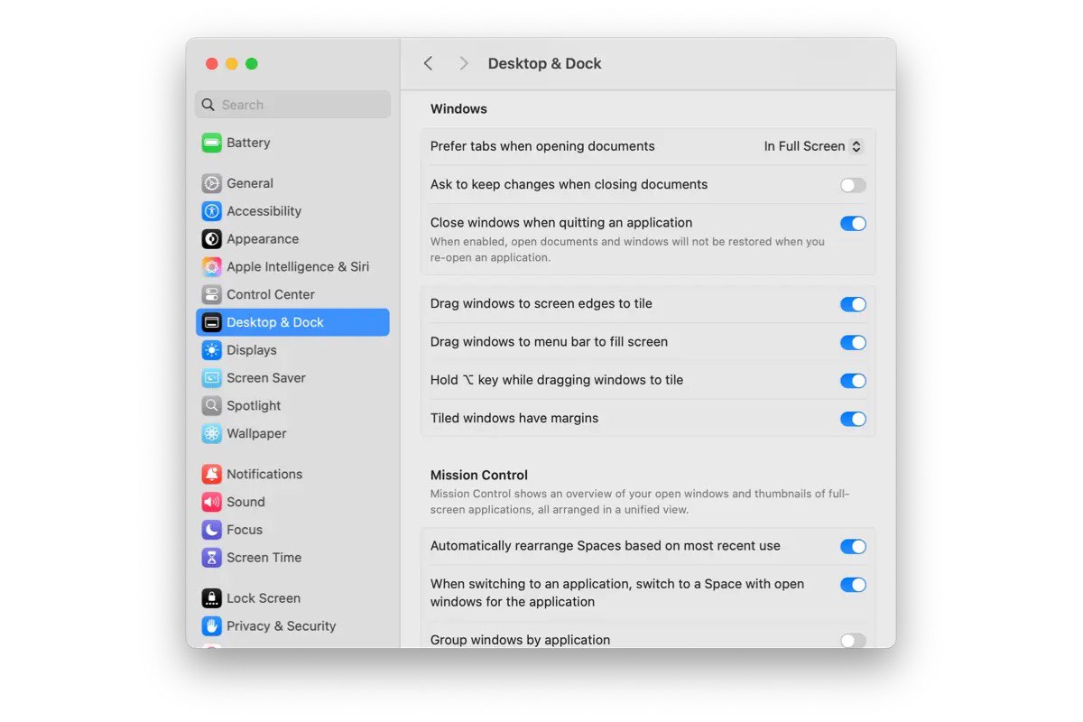Open Lock Screen label in sidebar
The image size is (1083, 722).
(x=264, y=598)
